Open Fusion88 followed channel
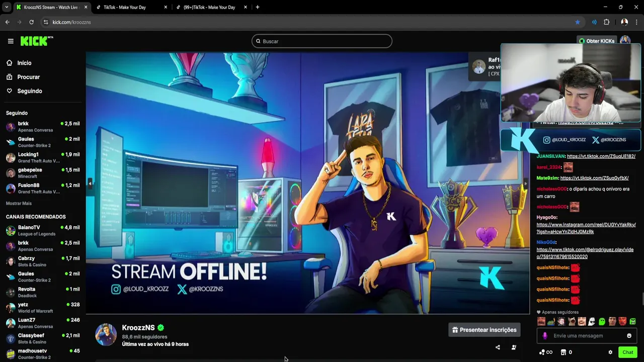 (x=43, y=189)
